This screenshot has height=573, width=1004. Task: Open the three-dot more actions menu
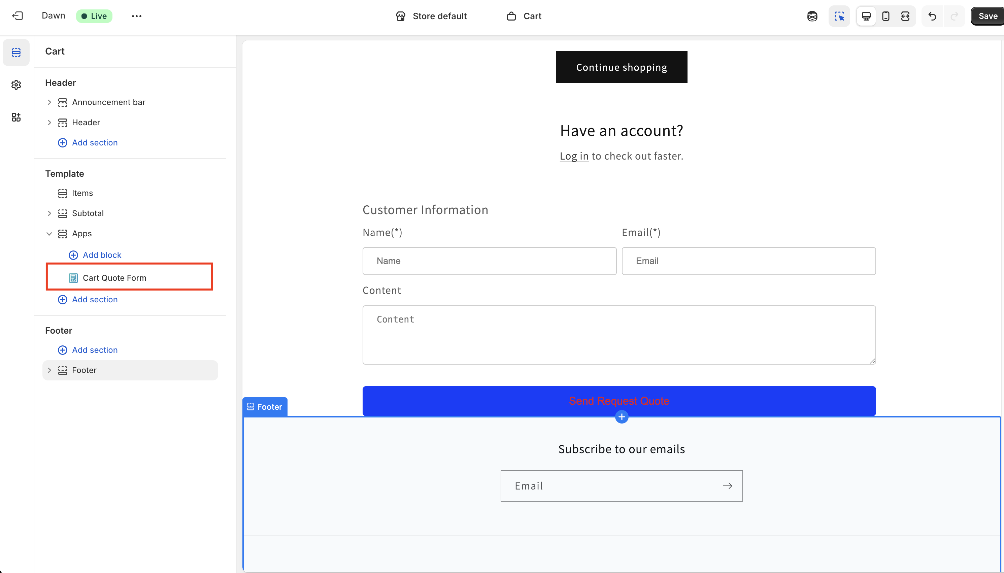pos(137,16)
